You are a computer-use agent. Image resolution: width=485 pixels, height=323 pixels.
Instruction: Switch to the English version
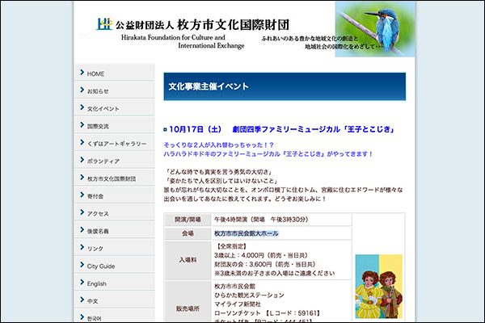pyautogui.click(x=97, y=283)
